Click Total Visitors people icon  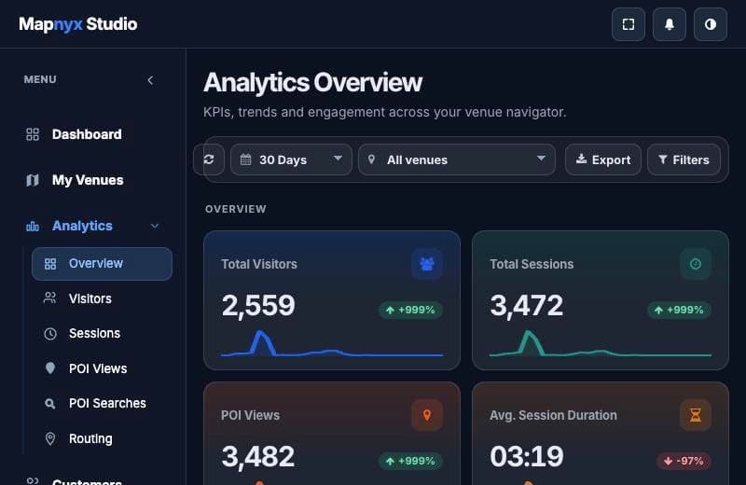(427, 264)
